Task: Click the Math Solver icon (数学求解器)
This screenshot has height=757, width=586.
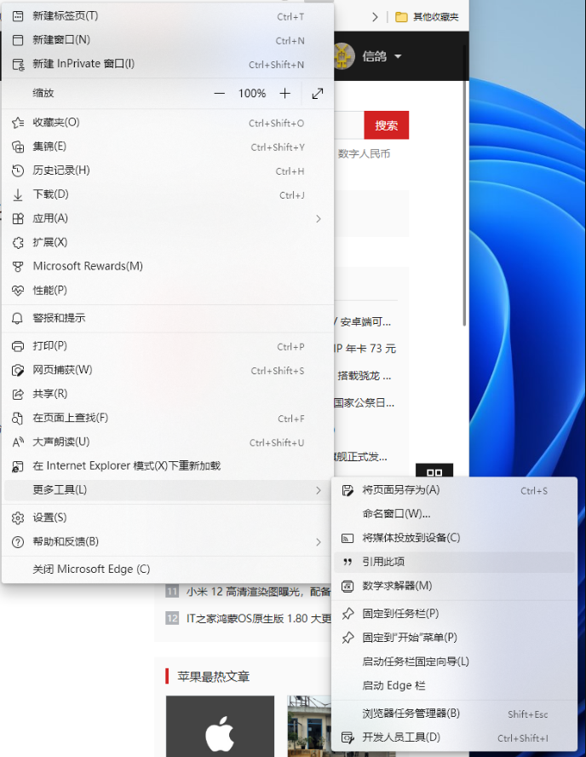Action: tap(348, 587)
